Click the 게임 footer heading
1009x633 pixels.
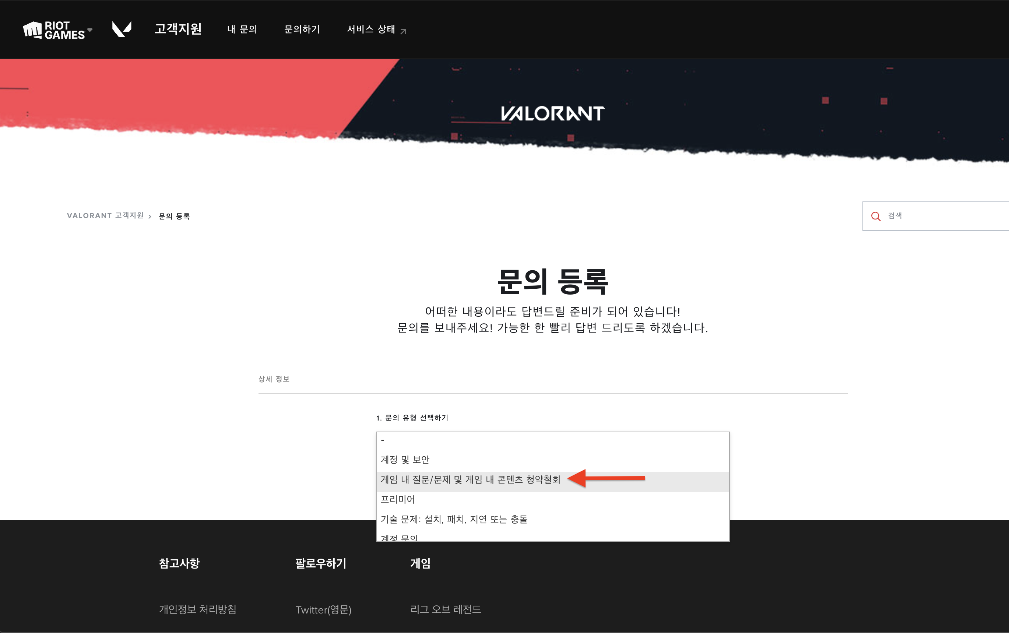point(420,563)
